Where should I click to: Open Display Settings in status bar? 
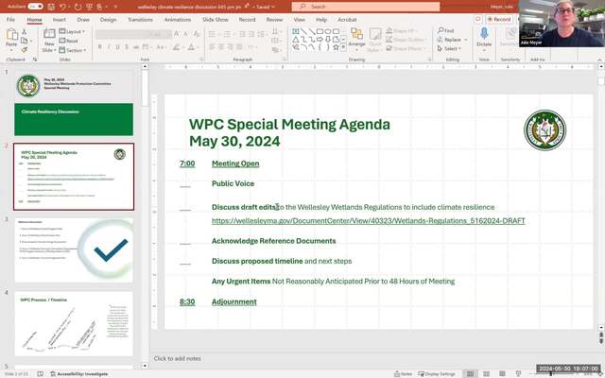pos(440,373)
